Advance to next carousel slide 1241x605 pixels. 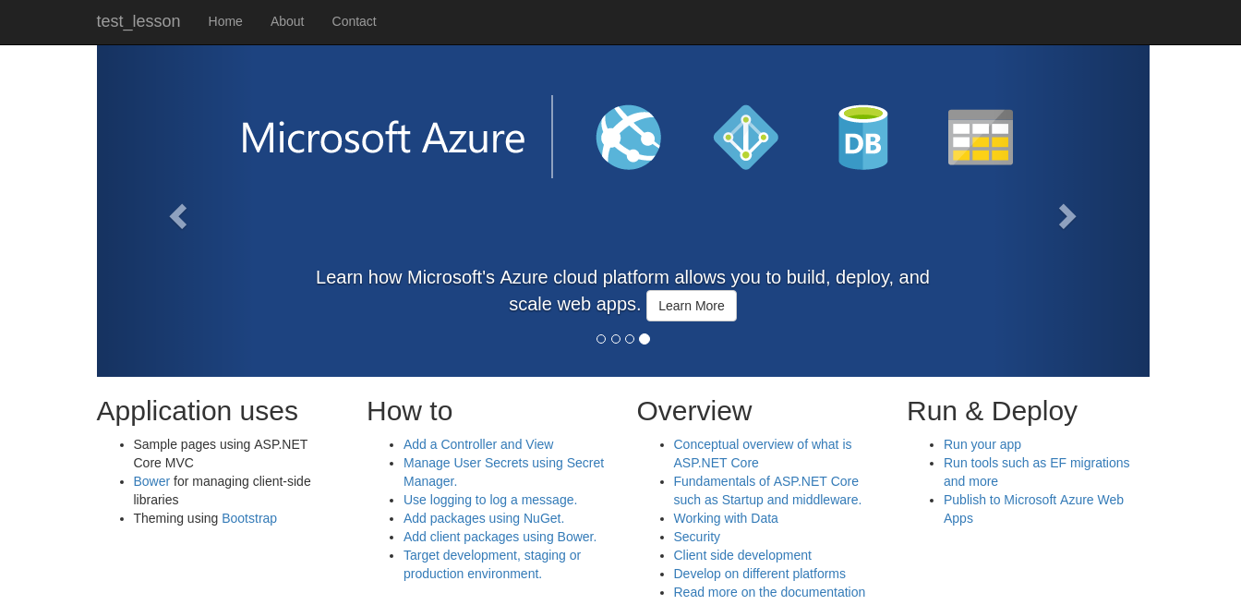1067,216
